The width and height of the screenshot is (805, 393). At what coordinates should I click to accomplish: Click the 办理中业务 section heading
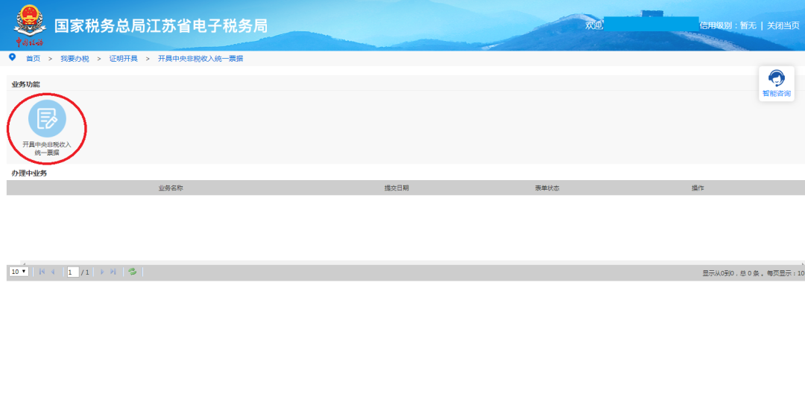coord(29,173)
